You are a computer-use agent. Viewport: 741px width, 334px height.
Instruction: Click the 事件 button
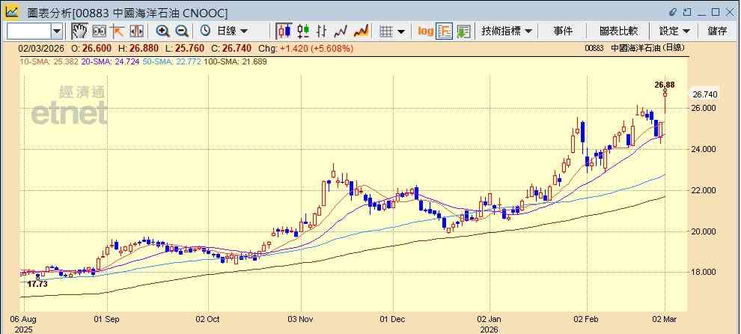coord(563,31)
